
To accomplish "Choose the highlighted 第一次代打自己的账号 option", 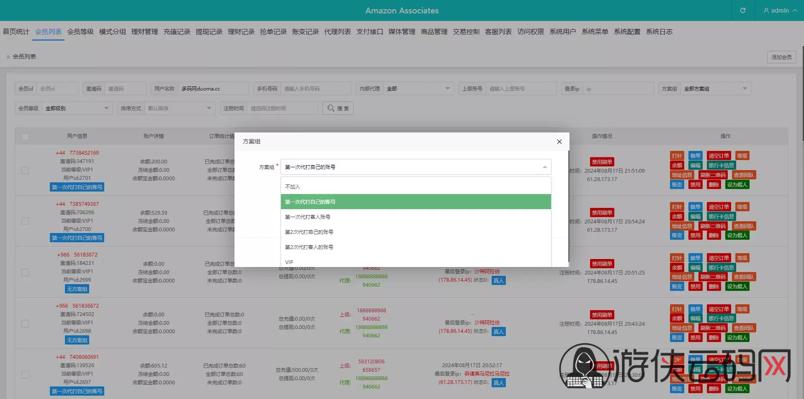I will [x=416, y=202].
